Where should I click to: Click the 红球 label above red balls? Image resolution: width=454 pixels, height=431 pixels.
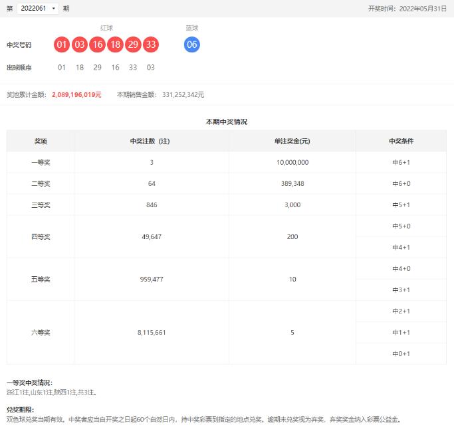coord(106,28)
